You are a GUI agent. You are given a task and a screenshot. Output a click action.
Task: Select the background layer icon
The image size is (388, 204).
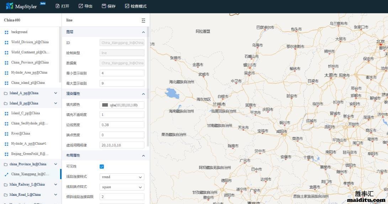point(6,32)
